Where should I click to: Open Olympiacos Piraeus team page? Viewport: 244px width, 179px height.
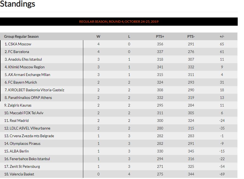tap(25, 143)
